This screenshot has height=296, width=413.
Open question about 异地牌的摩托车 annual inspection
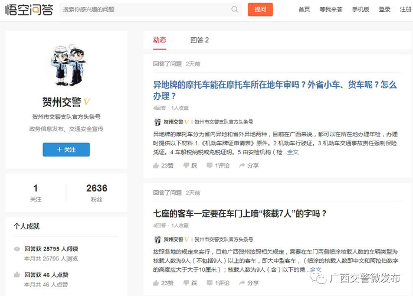coord(275,90)
